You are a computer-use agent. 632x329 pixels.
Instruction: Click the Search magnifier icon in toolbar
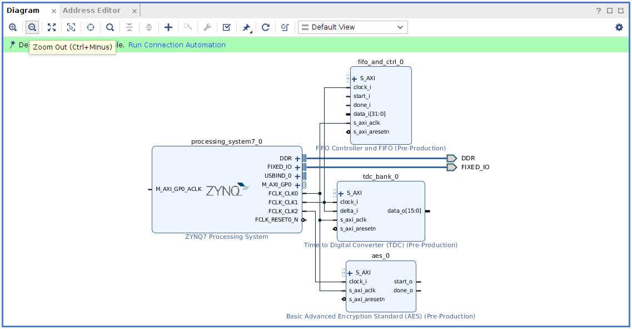tap(110, 27)
